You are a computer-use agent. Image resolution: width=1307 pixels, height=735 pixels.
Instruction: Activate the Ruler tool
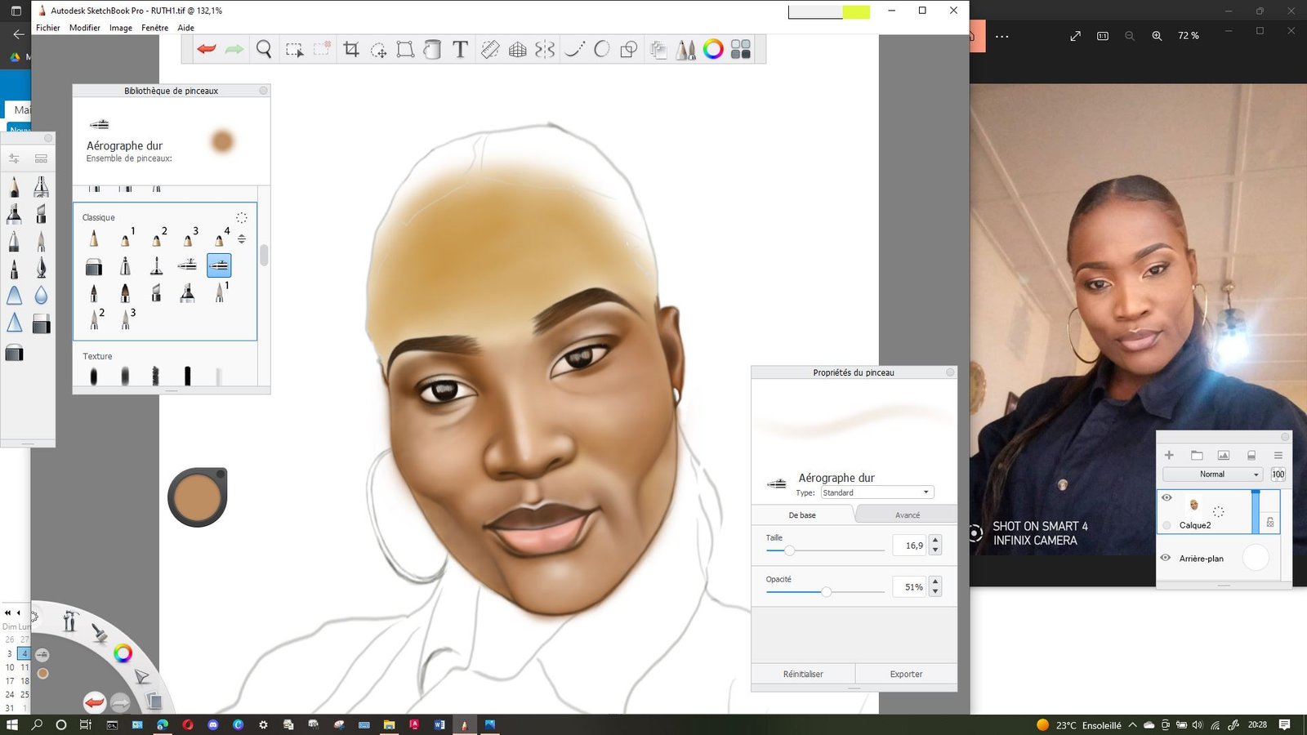(490, 50)
